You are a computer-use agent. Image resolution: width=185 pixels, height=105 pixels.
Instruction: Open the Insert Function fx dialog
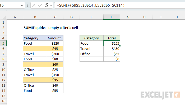[47, 5]
